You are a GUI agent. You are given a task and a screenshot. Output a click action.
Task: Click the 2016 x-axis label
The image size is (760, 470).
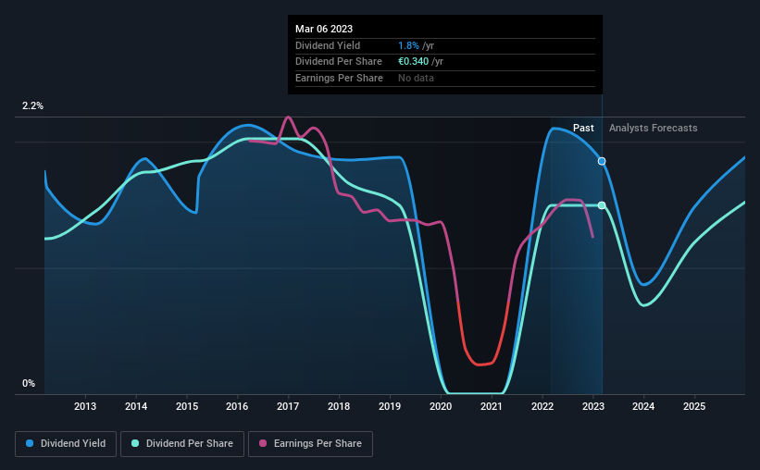pyautogui.click(x=237, y=406)
